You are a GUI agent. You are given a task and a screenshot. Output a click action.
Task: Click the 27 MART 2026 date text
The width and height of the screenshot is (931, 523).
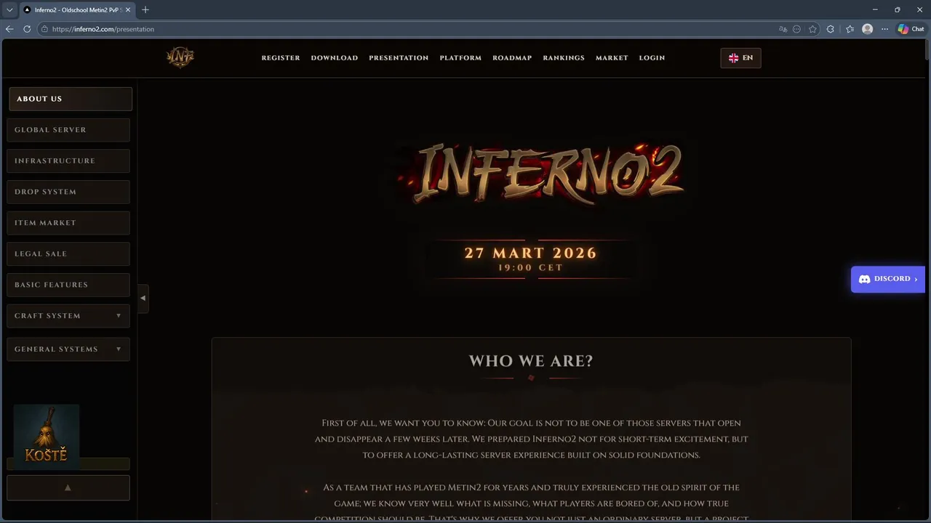531,253
